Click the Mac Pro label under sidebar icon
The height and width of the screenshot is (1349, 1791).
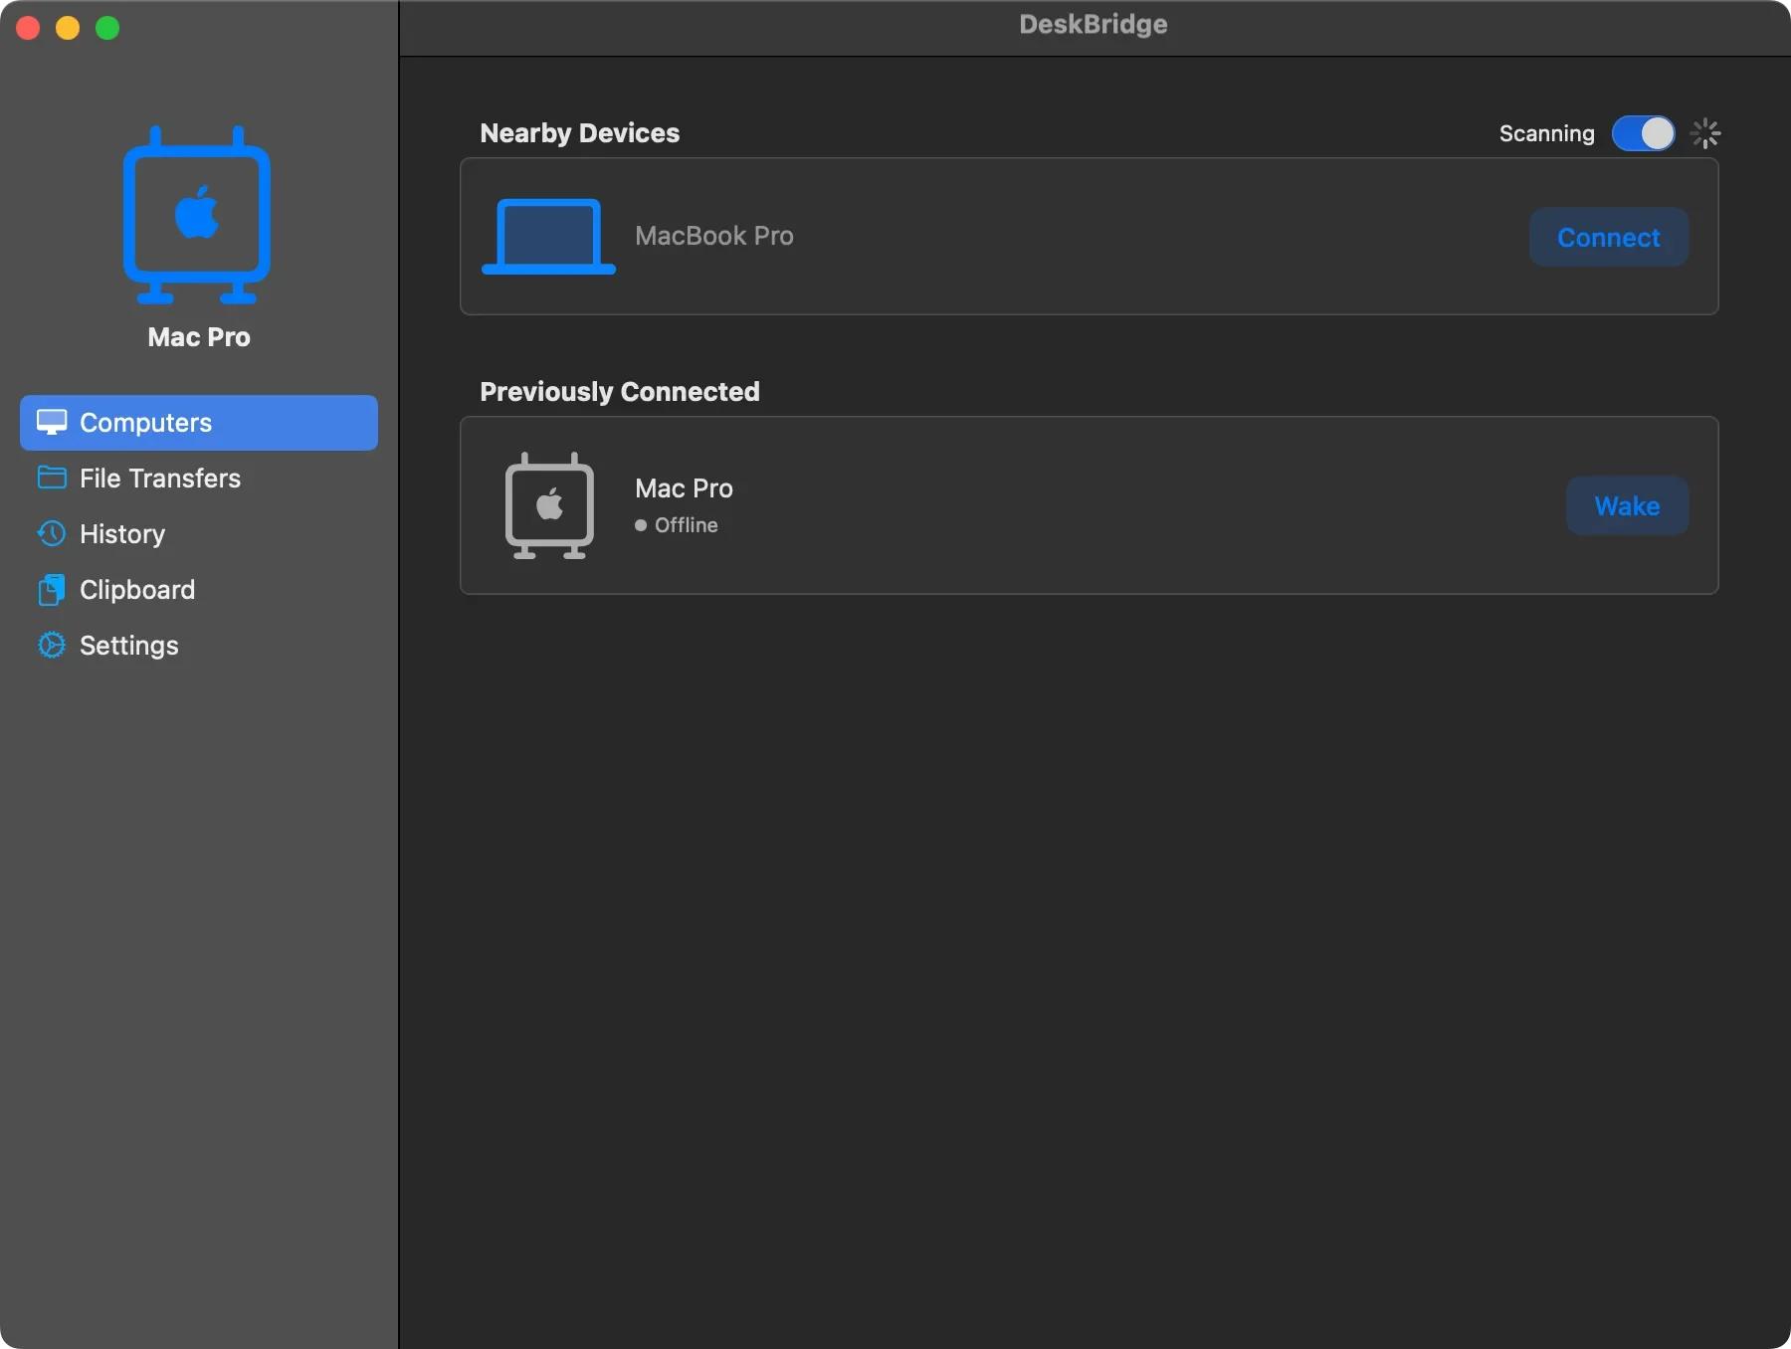pos(199,337)
